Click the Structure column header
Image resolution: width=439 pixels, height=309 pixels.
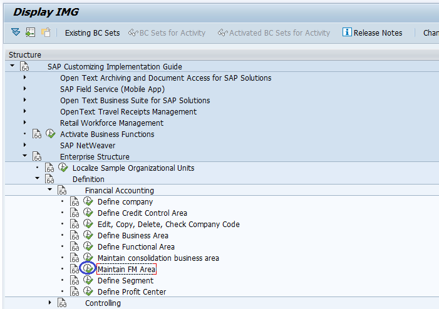point(222,54)
